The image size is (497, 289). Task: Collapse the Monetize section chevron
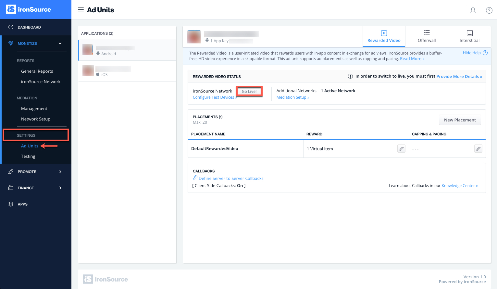(x=60, y=44)
